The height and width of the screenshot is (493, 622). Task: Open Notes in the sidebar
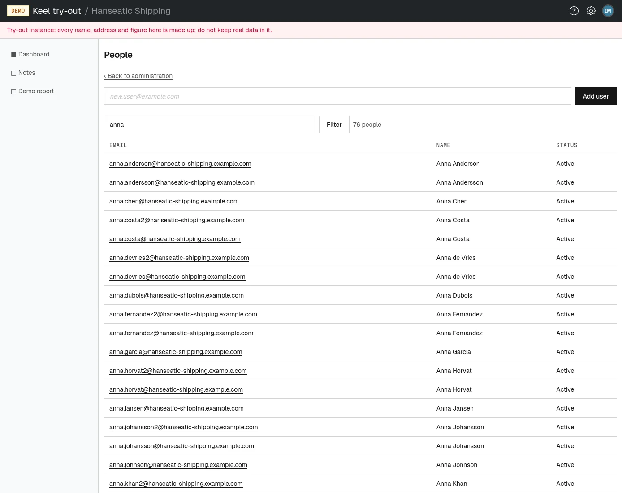(23, 73)
